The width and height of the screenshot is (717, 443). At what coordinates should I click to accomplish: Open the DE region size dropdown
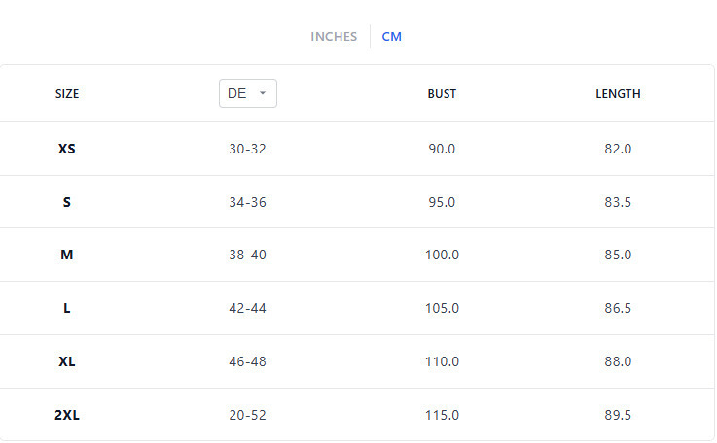coord(247,93)
